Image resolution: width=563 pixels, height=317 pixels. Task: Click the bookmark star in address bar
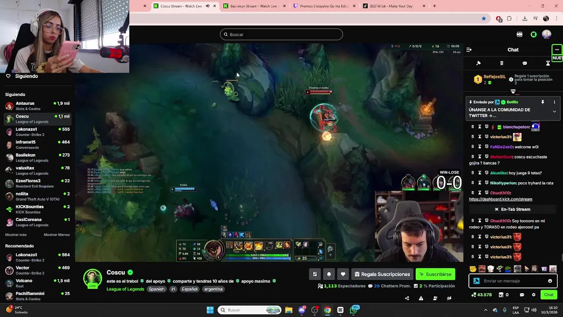pyautogui.click(x=484, y=18)
